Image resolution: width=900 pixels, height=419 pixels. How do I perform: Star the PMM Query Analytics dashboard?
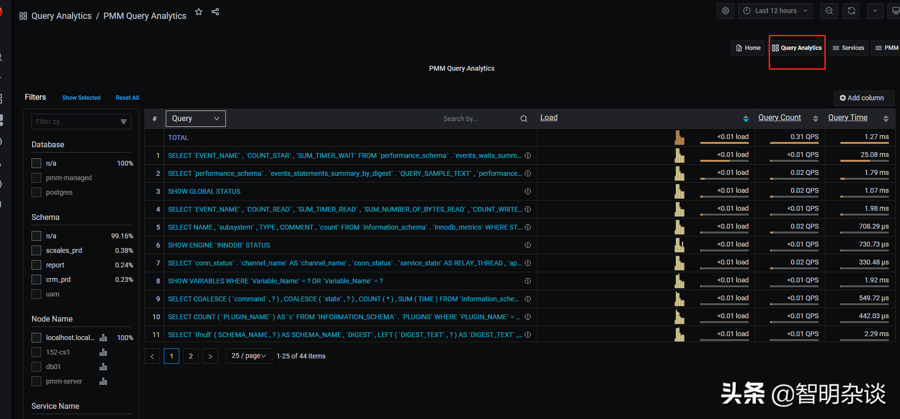pyautogui.click(x=199, y=12)
